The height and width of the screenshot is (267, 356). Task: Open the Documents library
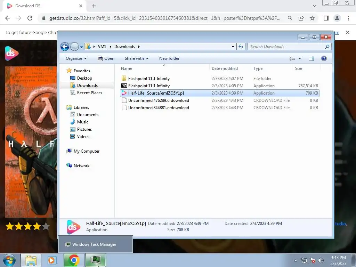[88, 115]
